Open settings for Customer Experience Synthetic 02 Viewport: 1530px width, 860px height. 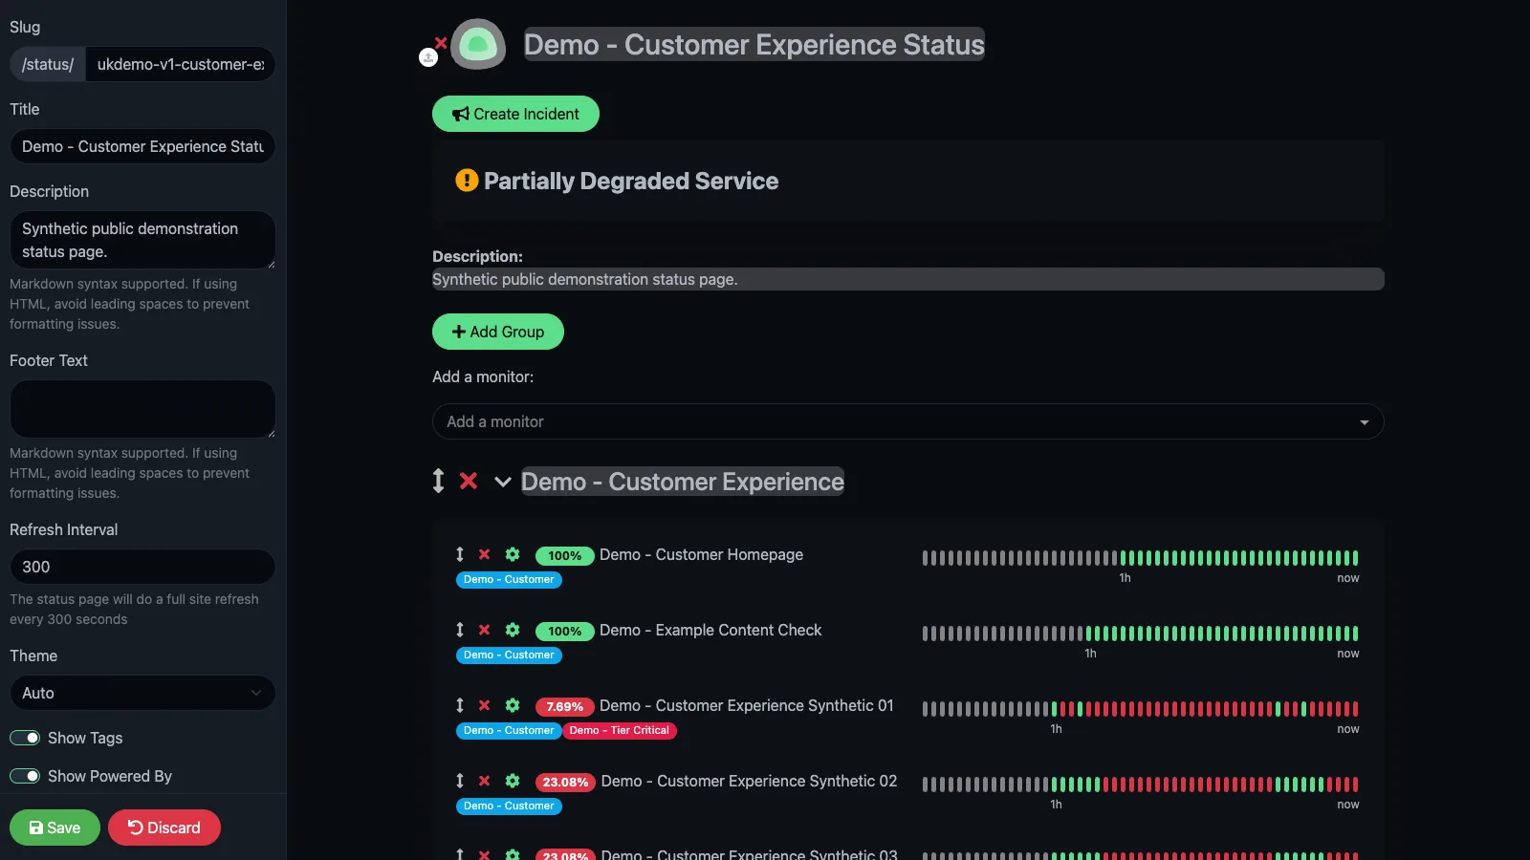click(513, 781)
